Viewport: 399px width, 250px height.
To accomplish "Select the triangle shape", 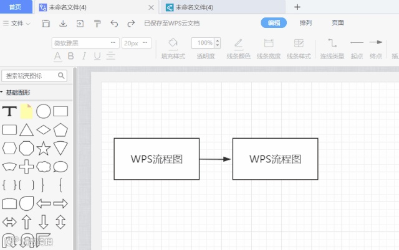I will tap(26, 130).
